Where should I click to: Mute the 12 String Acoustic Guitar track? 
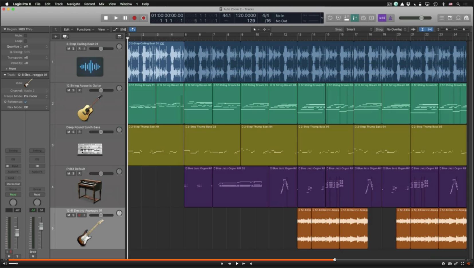pos(68,90)
